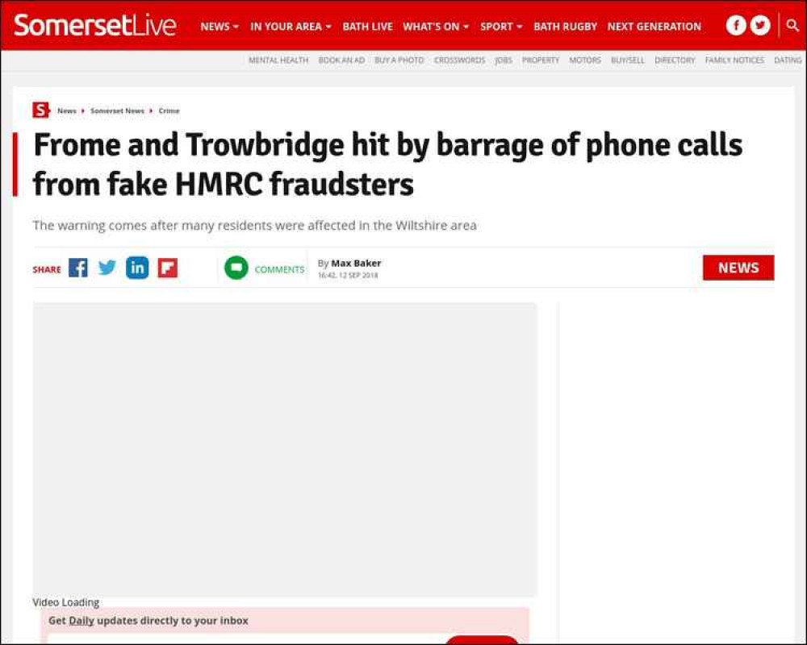The image size is (807, 645).
Task: Expand the What's On dropdown
Action: pos(436,27)
